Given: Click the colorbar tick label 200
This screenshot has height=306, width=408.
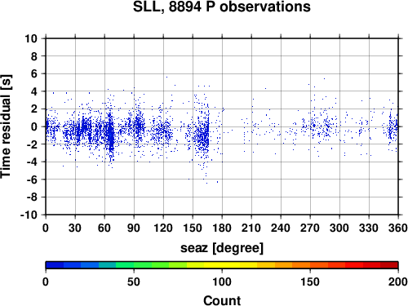Looking at the screenshot, I should pyautogui.click(x=398, y=282).
